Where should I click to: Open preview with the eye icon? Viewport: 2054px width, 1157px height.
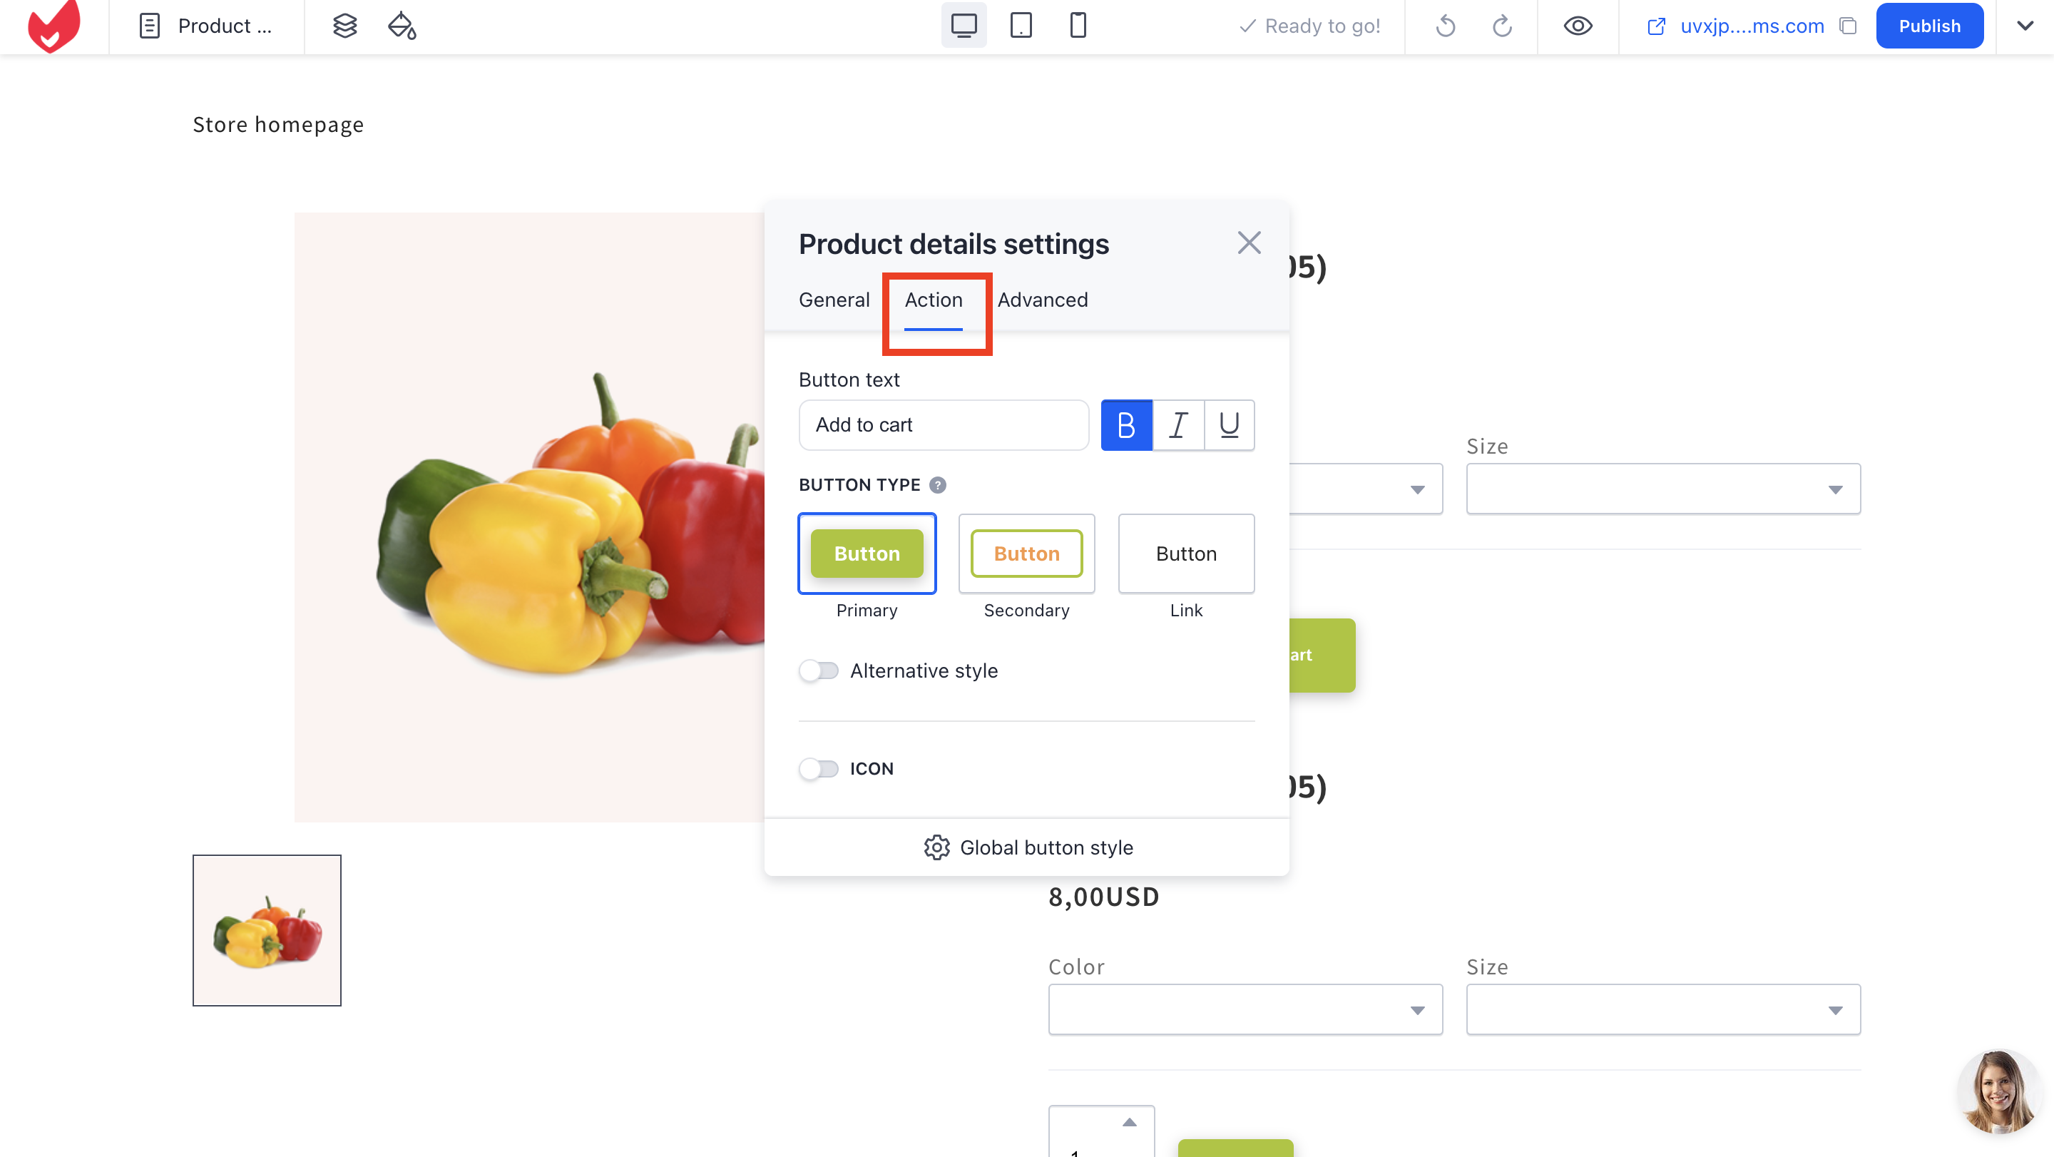click(x=1577, y=26)
